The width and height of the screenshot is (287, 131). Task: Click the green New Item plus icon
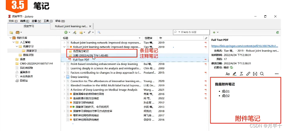click(x=66, y=32)
